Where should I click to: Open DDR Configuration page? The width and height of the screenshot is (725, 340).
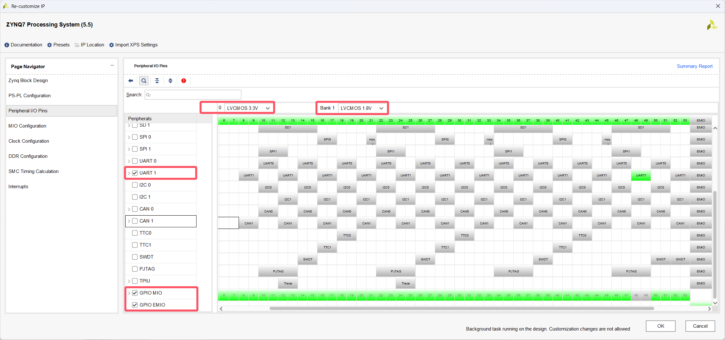pos(62,156)
